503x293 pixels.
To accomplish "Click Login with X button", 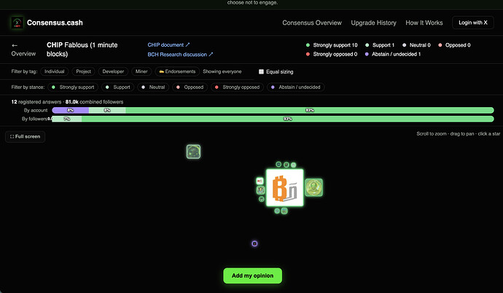I will (x=473, y=23).
